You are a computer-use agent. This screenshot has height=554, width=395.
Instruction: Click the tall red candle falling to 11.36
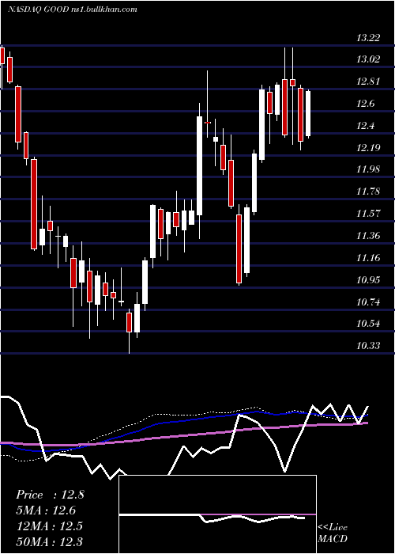point(34,204)
